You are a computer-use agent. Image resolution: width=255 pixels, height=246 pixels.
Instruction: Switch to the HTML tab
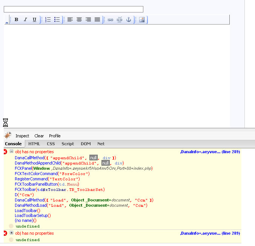point(34,144)
